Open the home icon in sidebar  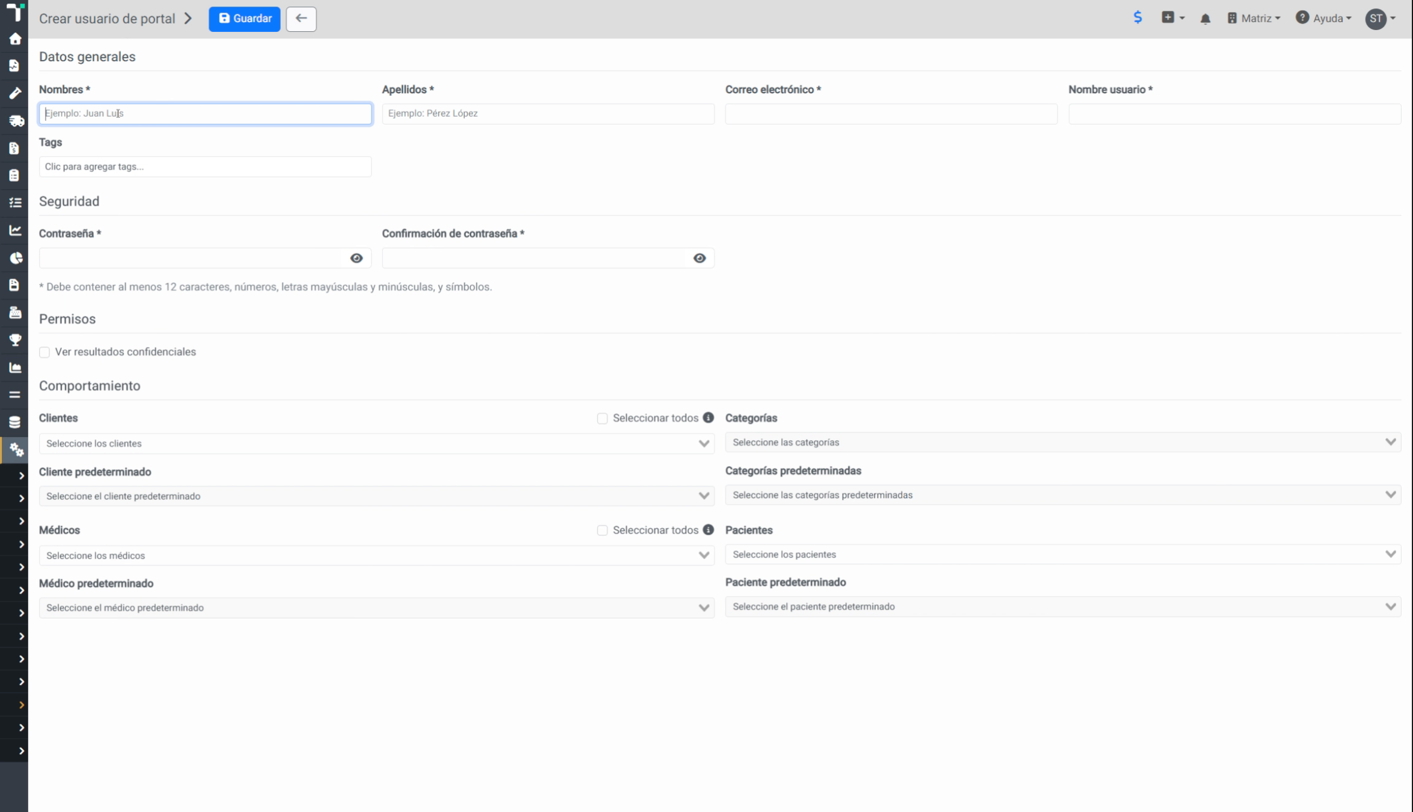pos(15,39)
